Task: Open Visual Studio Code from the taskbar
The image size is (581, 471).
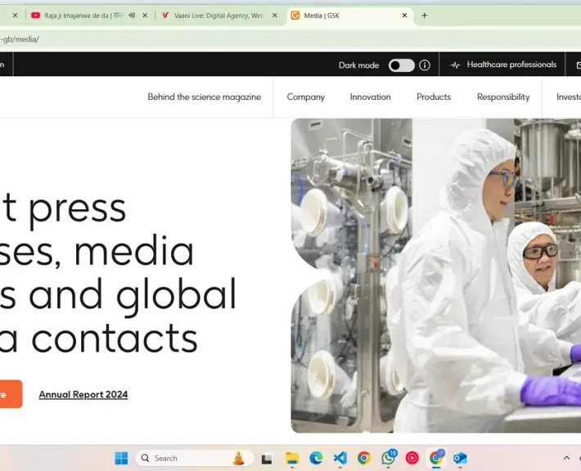Action: point(340,459)
